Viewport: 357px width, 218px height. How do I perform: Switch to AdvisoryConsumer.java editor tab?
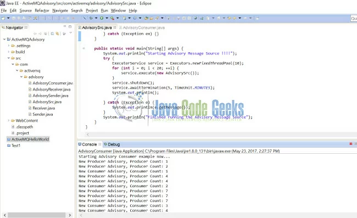[x=144, y=27]
